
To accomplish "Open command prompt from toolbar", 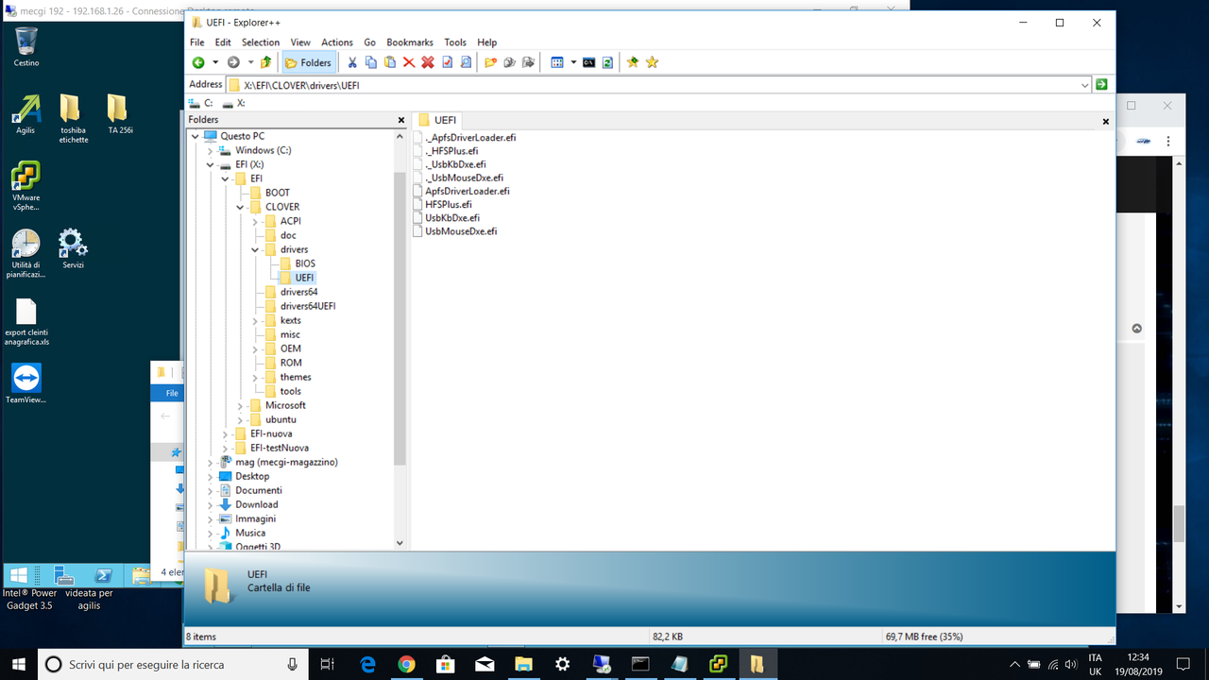I will pos(589,62).
